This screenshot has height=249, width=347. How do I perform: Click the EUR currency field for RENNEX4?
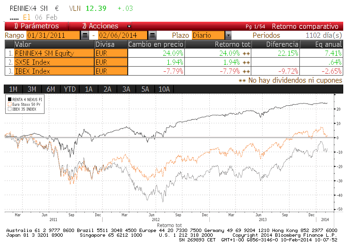pyautogui.click(x=111, y=53)
